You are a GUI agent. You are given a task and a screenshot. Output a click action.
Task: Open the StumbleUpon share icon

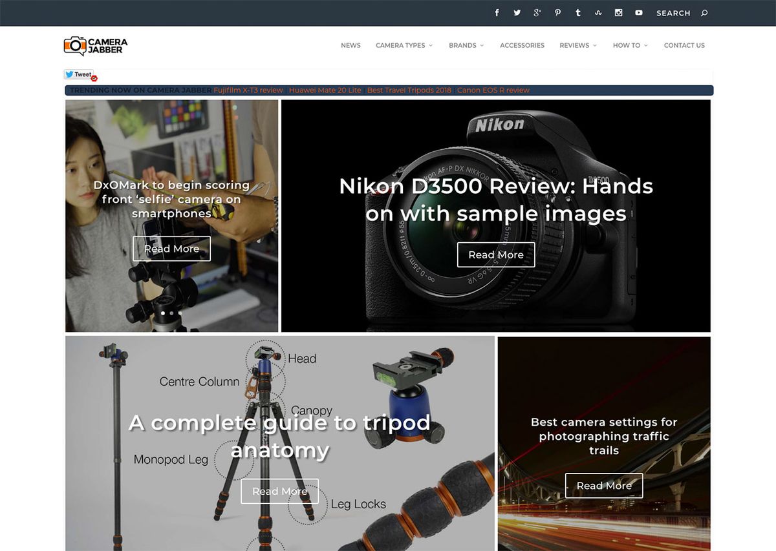[x=598, y=12]
